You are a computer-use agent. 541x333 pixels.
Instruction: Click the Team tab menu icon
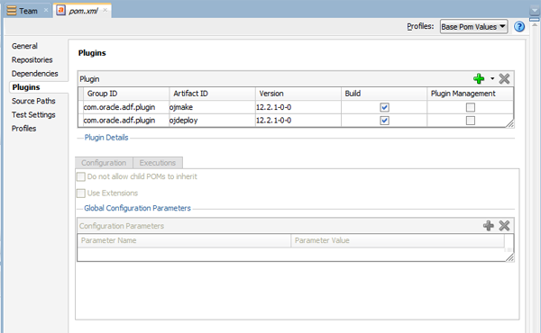(12, 11)
